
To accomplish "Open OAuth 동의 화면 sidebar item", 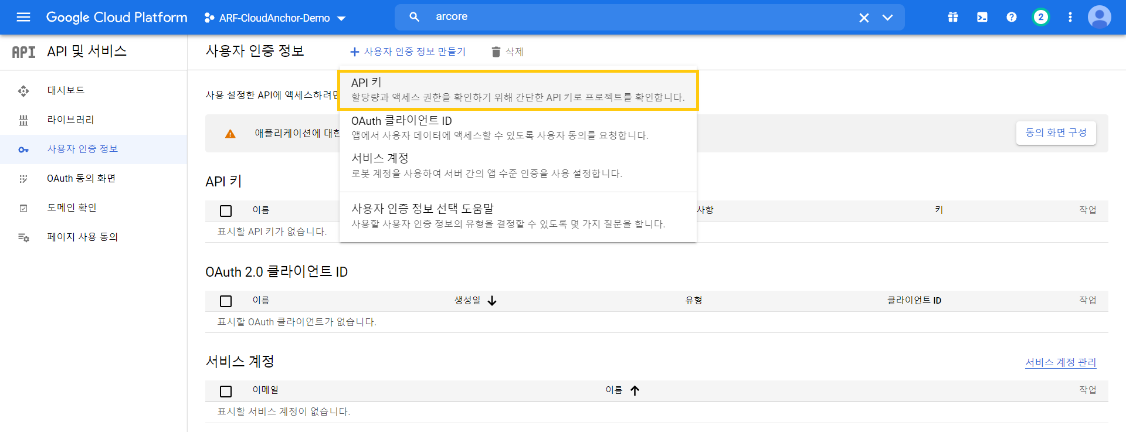I will click(94, 179).
